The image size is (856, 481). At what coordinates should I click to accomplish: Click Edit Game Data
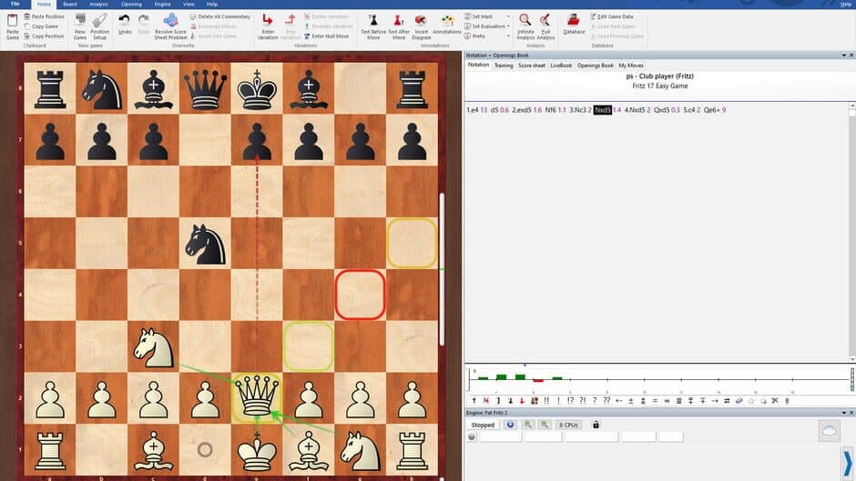611,16
